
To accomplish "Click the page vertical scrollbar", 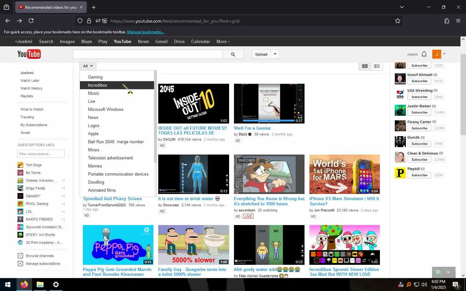I will click(x=463, y=94).
